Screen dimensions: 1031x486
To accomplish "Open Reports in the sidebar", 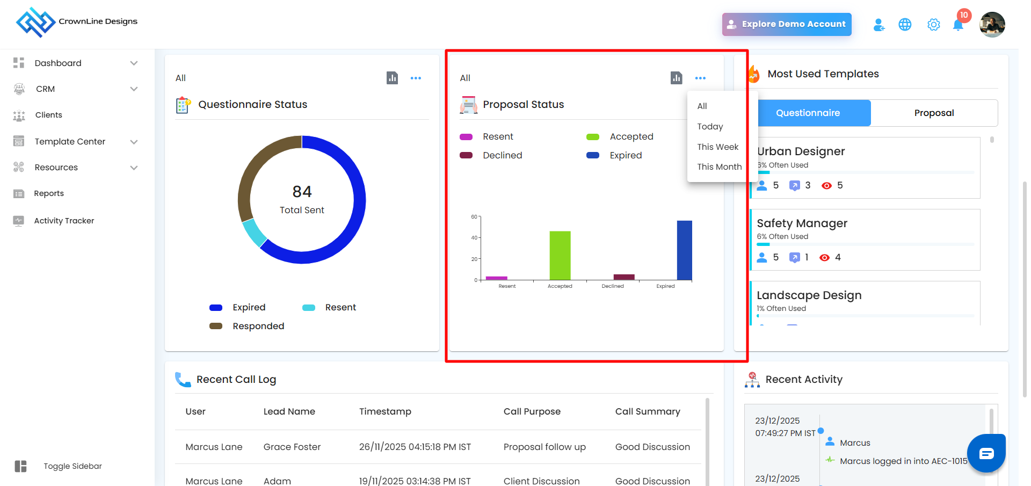I will tap(49, 193).
